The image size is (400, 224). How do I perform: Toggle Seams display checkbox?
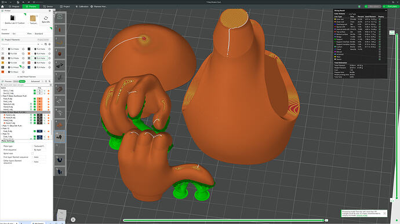(x=380, y=59)
